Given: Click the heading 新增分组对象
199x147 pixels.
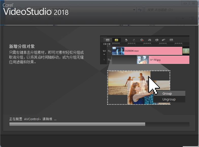Looking at the screenshot, I should tap(22, 46).
